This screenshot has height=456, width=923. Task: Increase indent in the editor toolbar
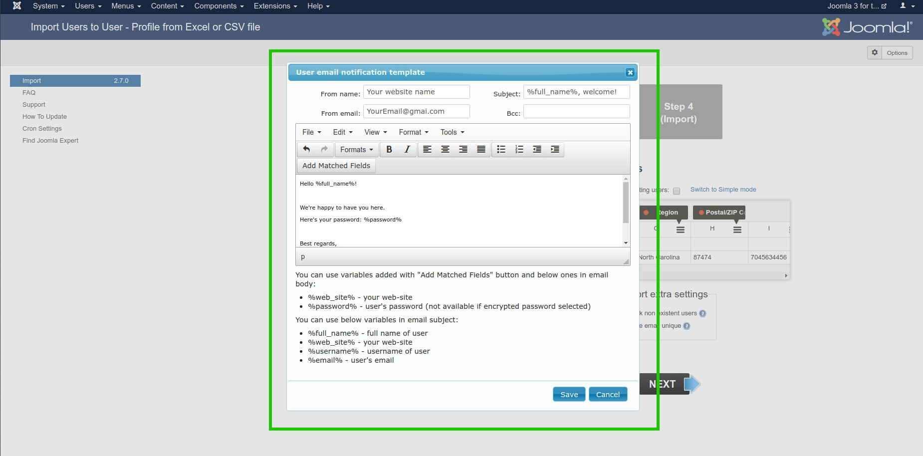[555, 149]
